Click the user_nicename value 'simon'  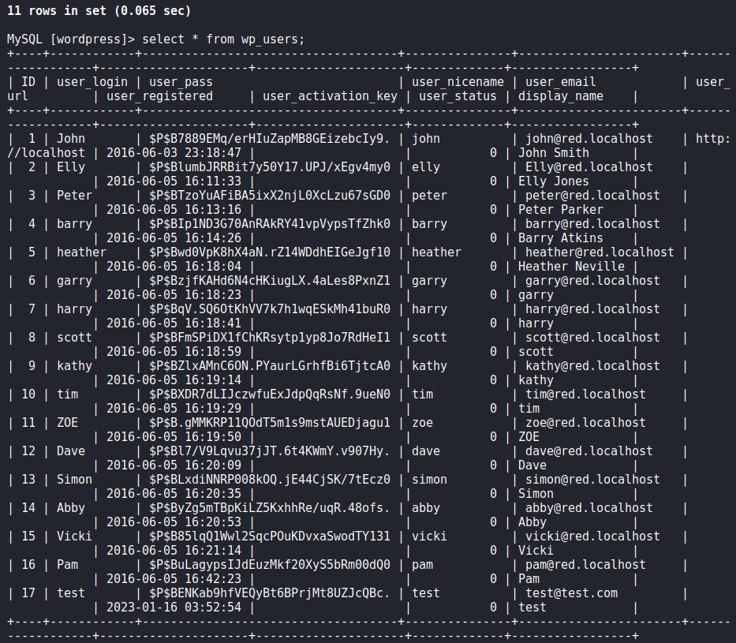(429, 480)
